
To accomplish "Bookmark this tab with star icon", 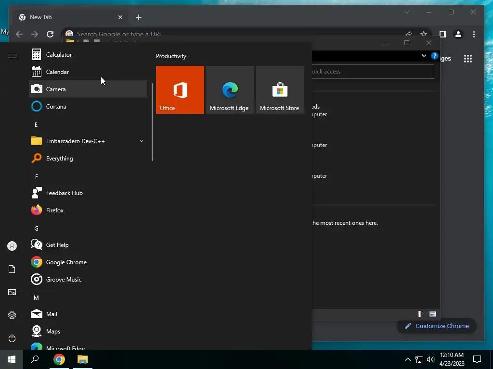I will pos(424,34).
